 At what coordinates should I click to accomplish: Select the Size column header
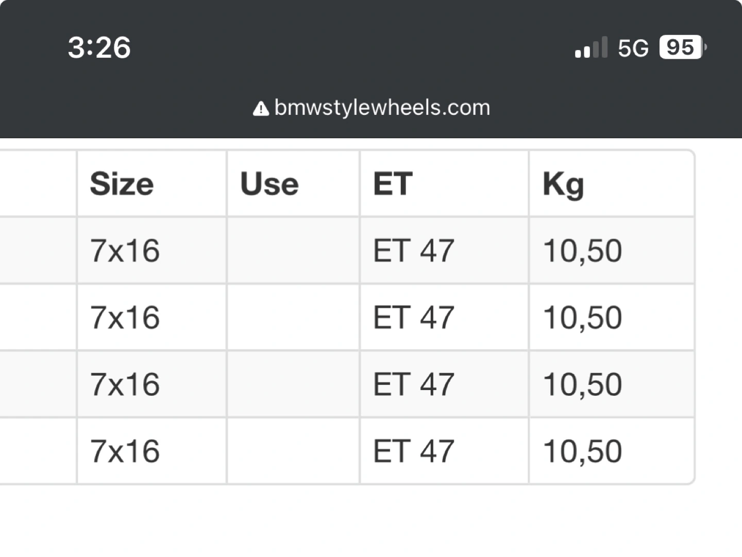[122, 184]
